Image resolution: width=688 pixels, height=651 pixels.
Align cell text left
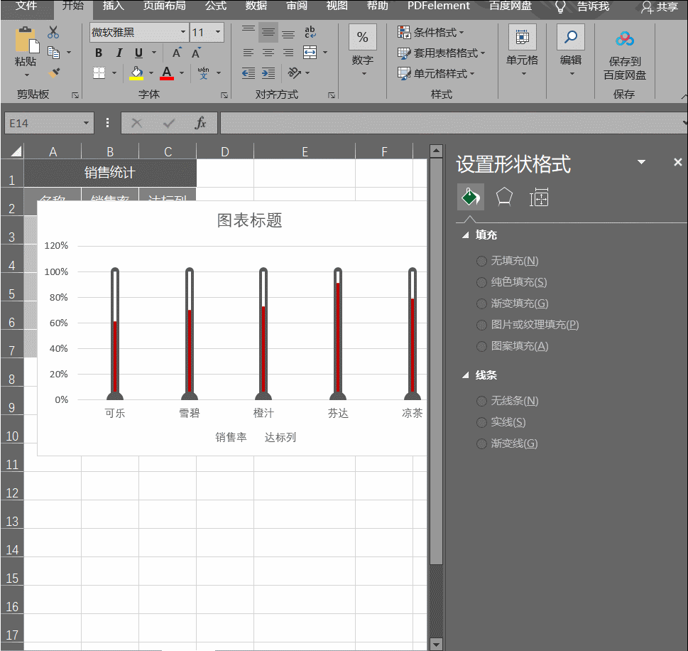pos(249,53)
